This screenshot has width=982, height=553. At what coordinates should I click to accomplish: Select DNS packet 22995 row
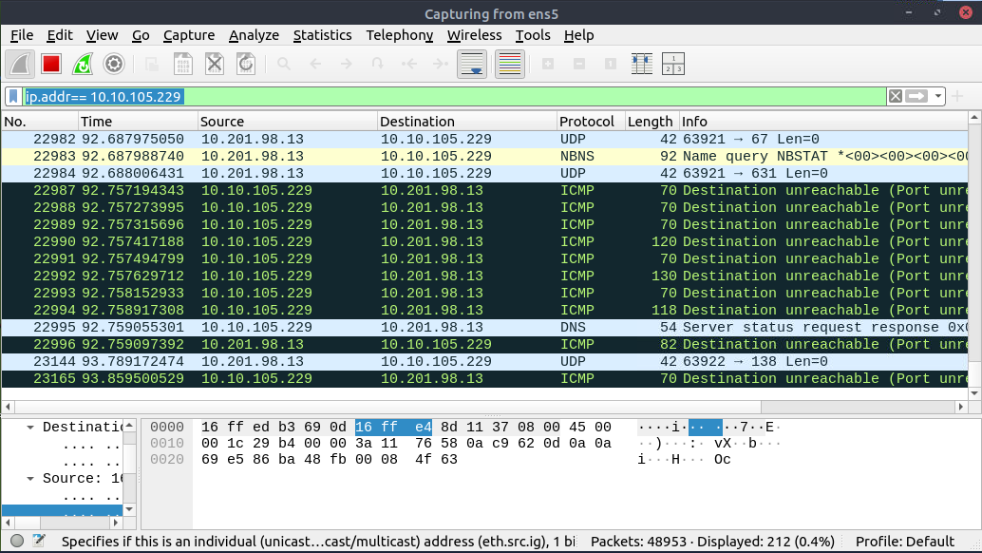tap(484, 327)
